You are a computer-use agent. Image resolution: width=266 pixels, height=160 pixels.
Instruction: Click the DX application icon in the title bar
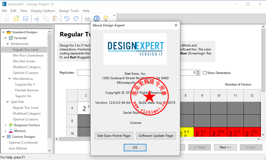click(x=4, y=4)
